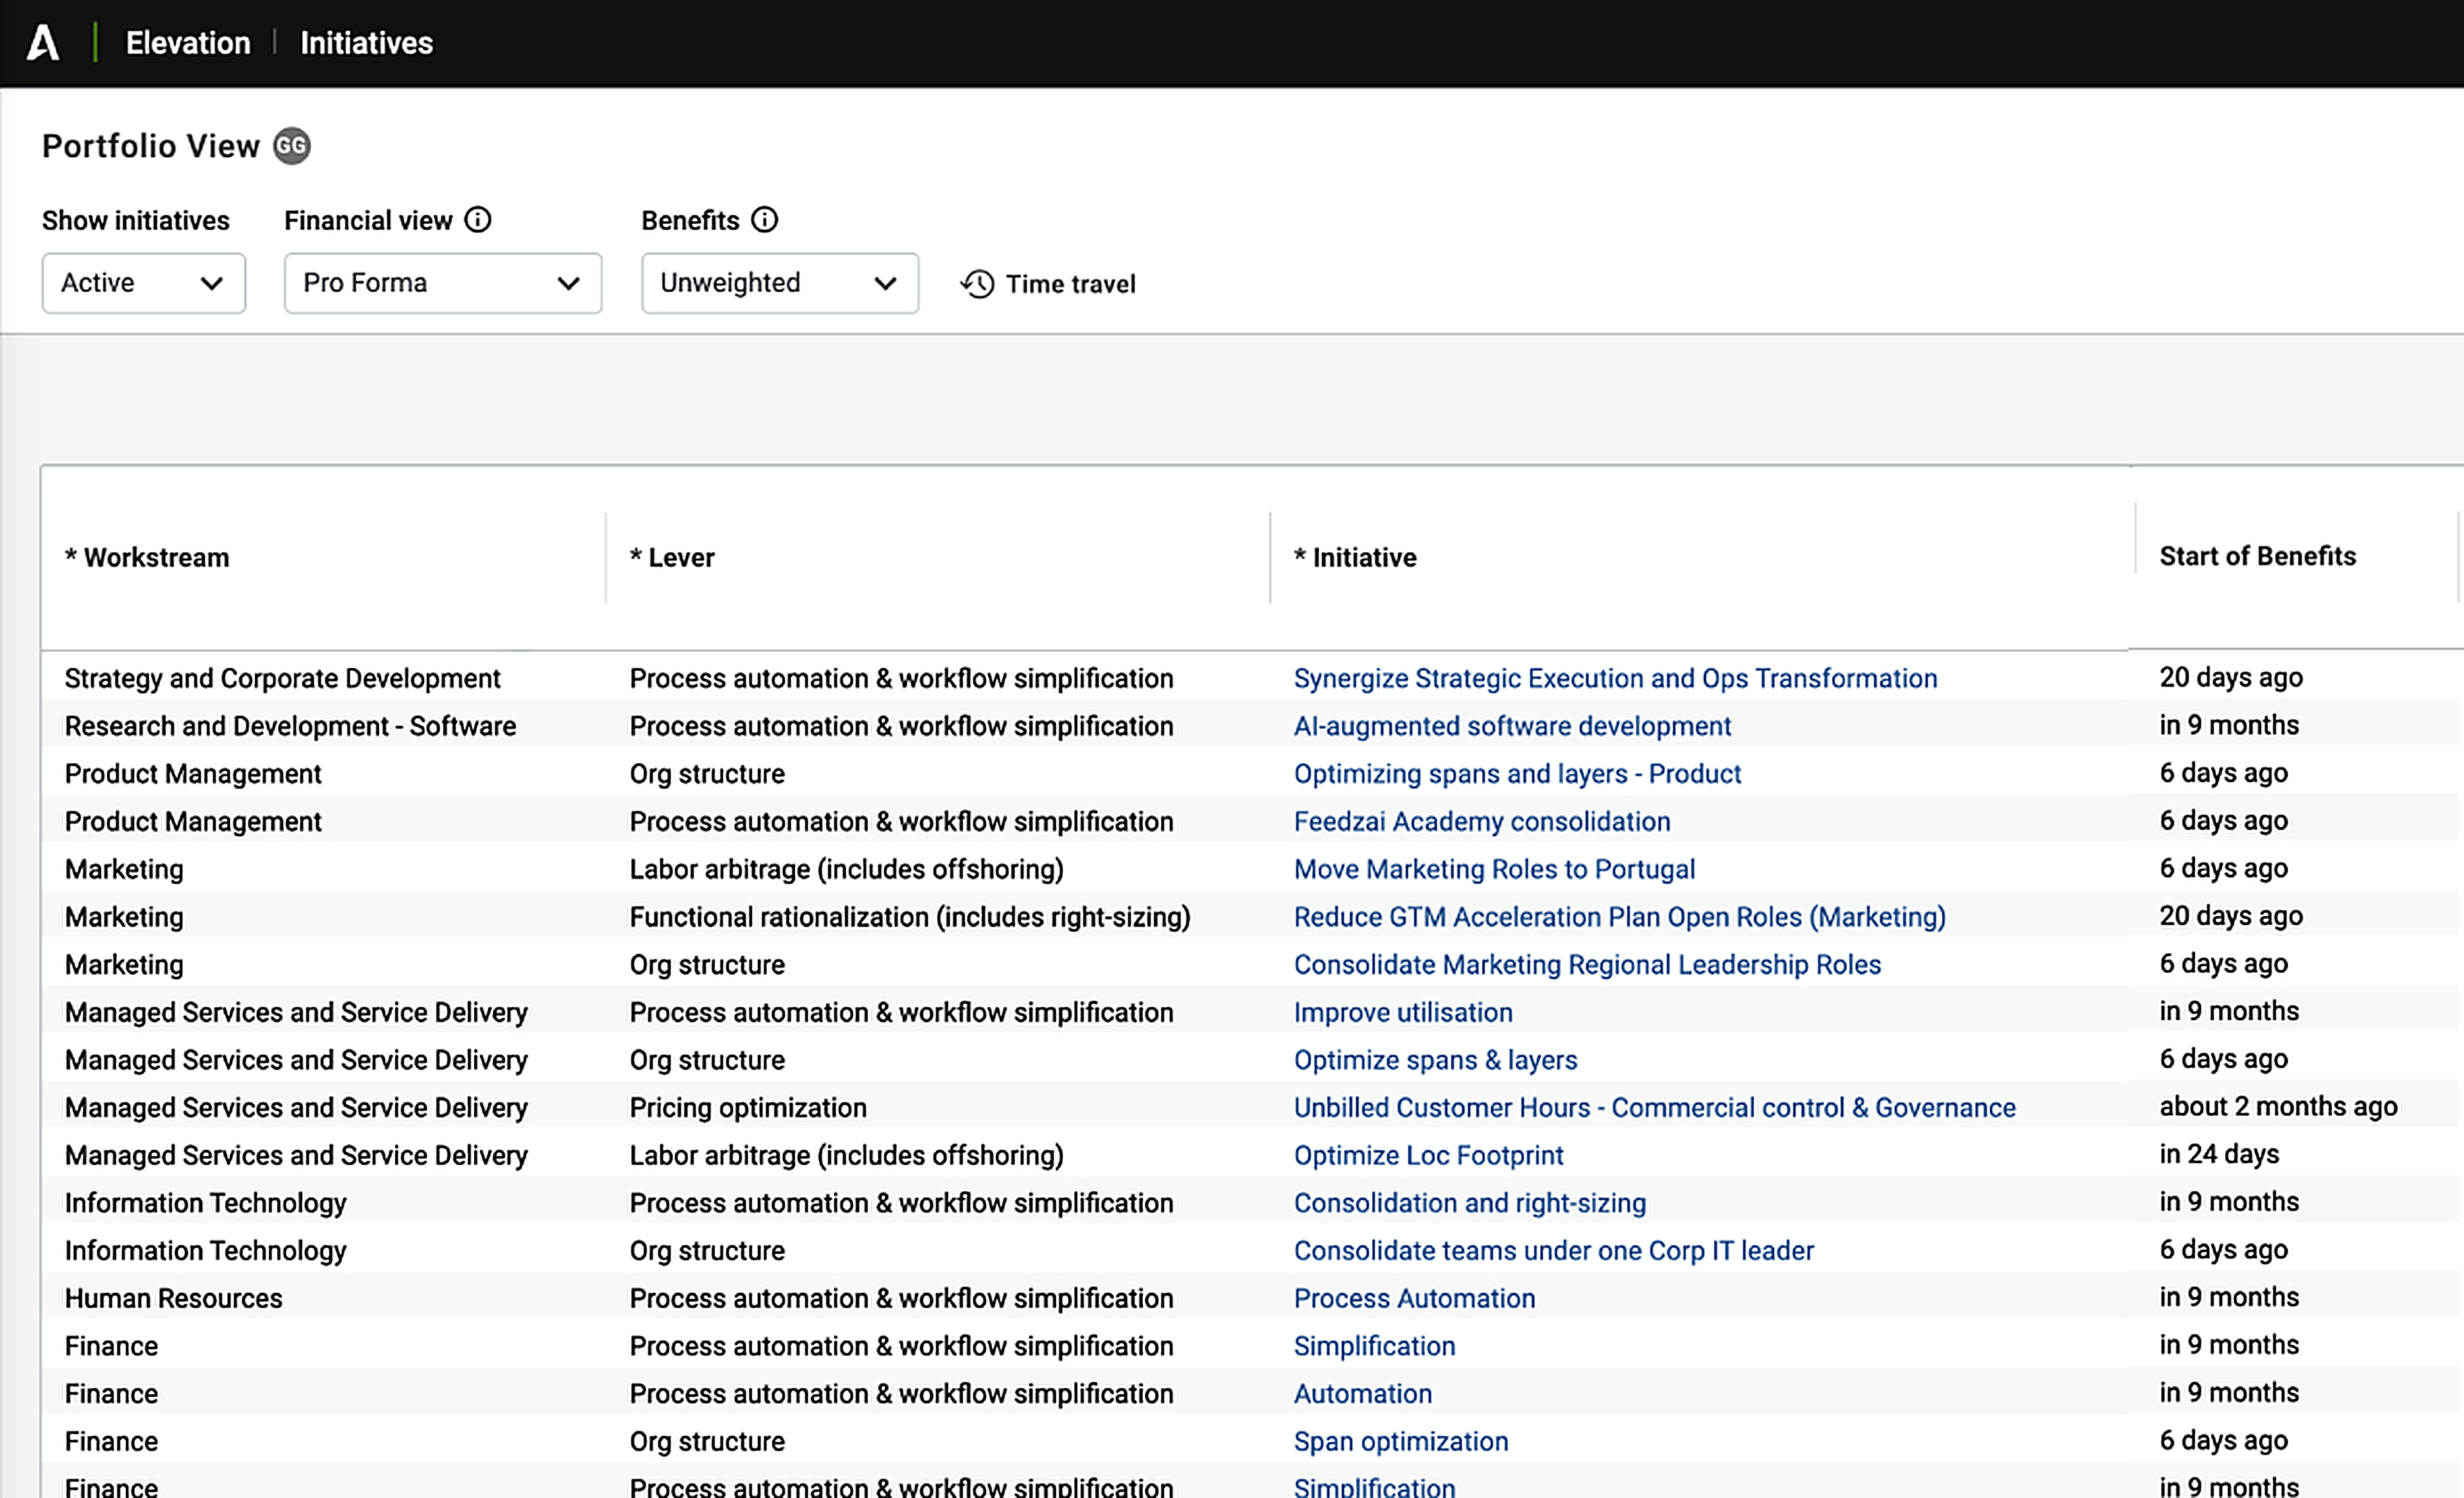
Task: Open the Active show initiatives dropdown
Action: tap(143, 283)
